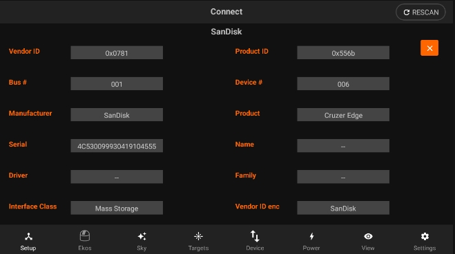The height and width of the screenshot is (254, 455).
Task: Click the Device # label
Action: (x=249, y=82)
